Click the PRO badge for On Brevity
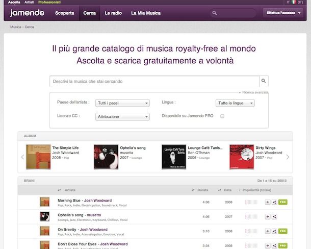The image size is (311, 249). pos(282,231)
